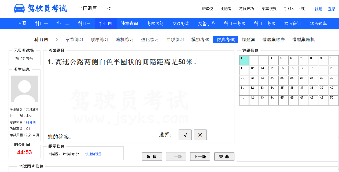The image size is (339, 172).
Task: Jump to question 25 in answer grid
Action: point(284,80)
